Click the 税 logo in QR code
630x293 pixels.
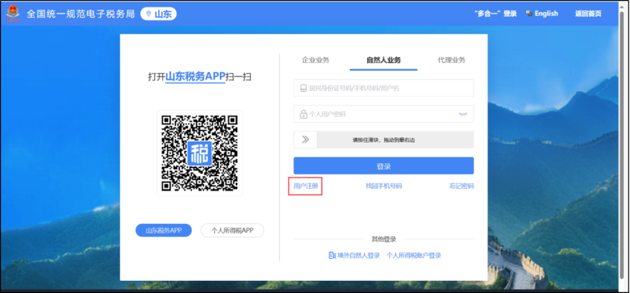click(199, 153)
